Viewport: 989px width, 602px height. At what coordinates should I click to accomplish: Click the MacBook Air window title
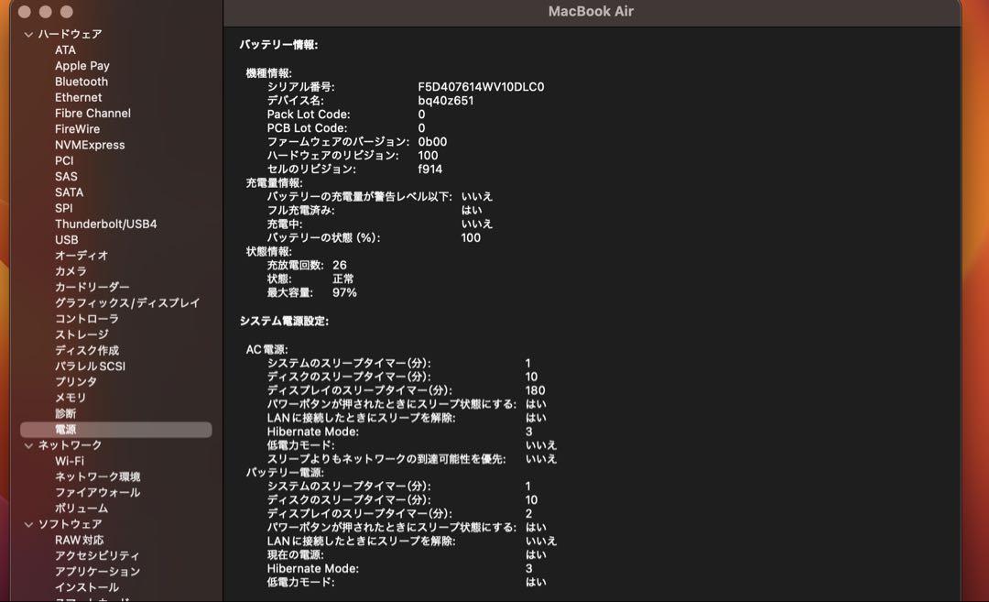(x=591, y=11)
